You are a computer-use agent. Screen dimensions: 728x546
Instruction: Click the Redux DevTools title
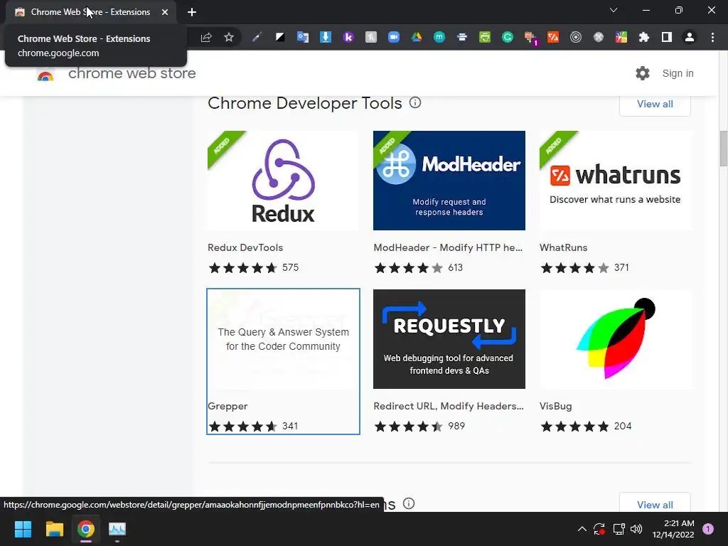point(245,247)
